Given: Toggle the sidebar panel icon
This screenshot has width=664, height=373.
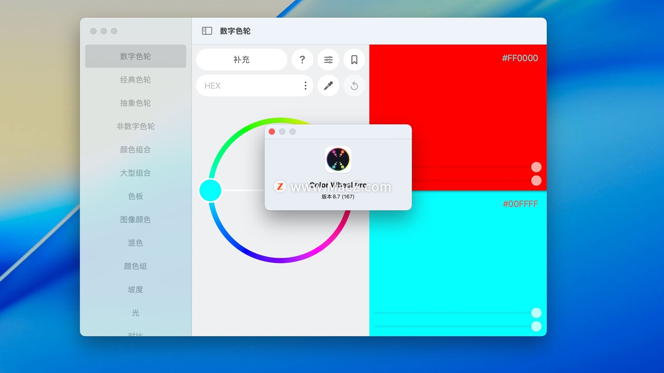Looking at the screenshot, I should coord(207,31).
